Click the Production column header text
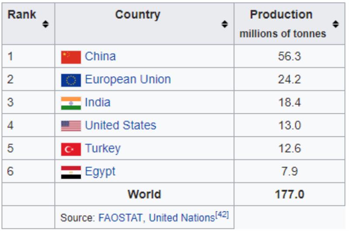Viewport: 349px width, 231px height. point(281,15)
